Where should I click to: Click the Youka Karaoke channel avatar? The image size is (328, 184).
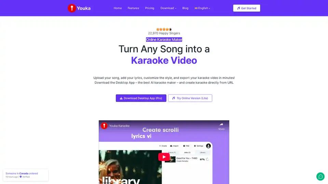click(x=104, y=126)
